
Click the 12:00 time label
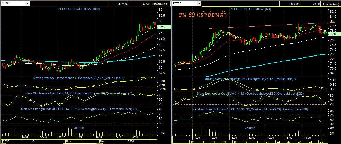[x=252, y=137]
